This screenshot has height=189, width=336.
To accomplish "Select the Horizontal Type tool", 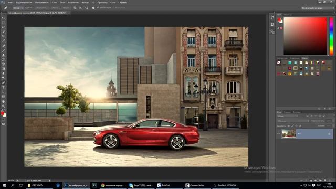I will point(4,88).
